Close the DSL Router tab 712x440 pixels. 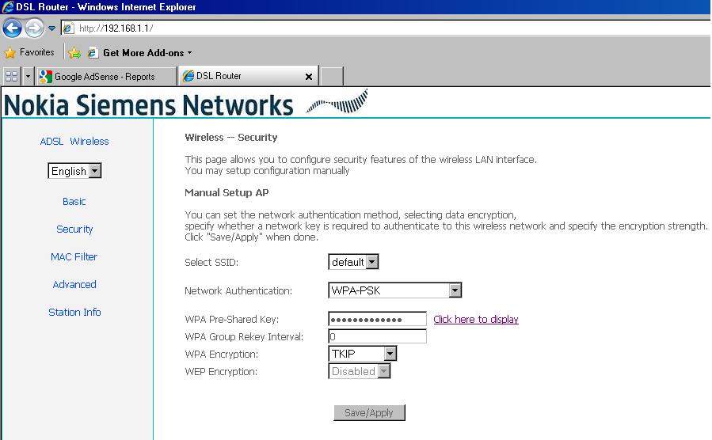pyautogui.click(x=309, y=77)
